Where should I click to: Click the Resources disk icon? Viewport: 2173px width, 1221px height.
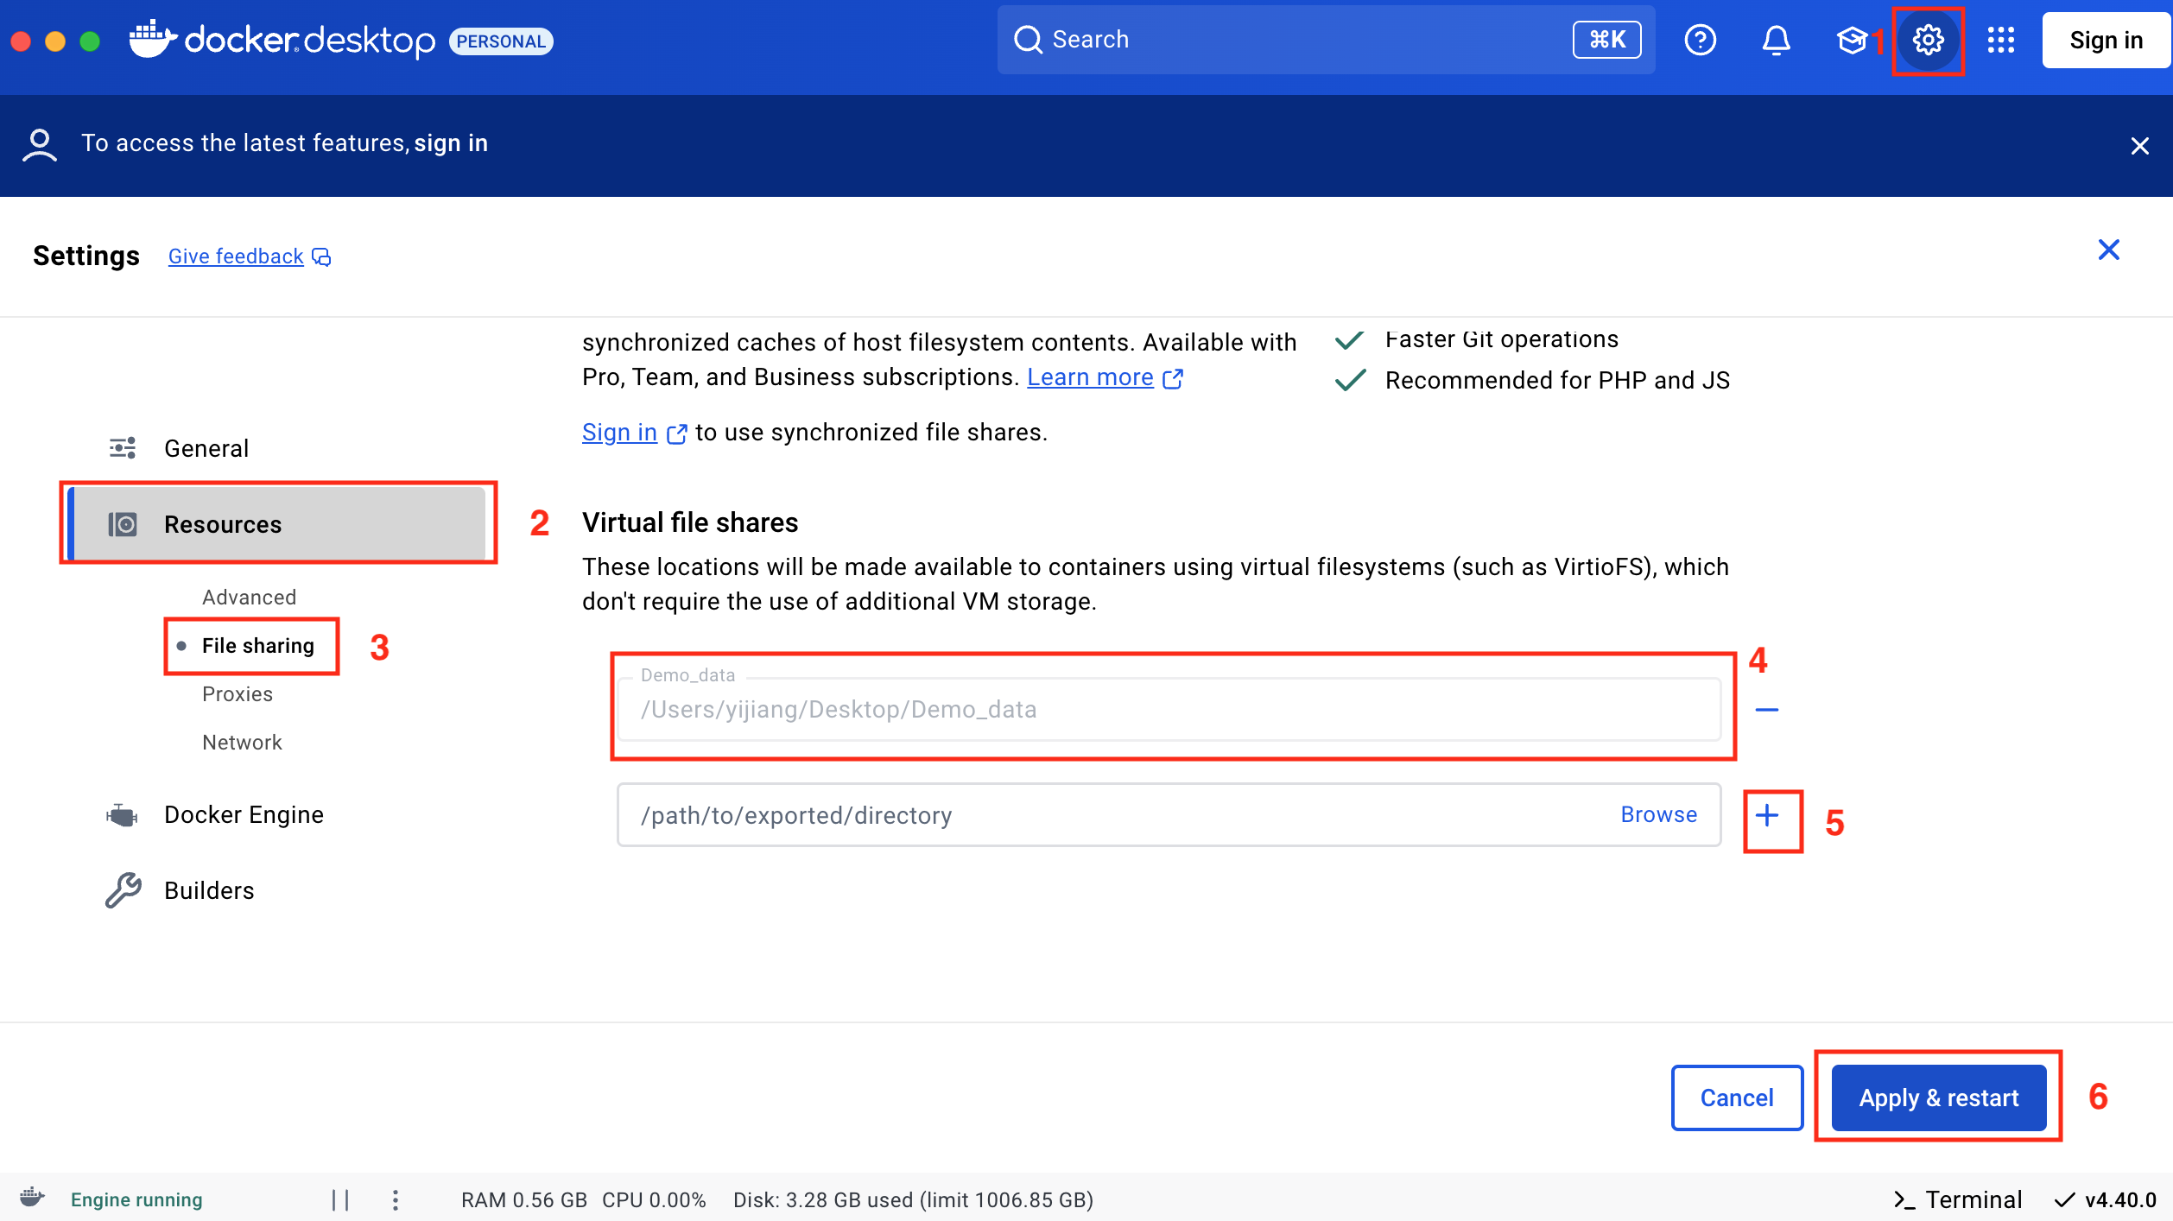click(x=123, y=523)
